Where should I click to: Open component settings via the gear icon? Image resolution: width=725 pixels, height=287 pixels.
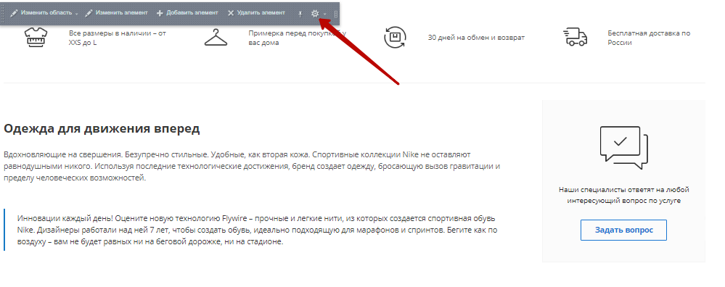(315, 14)
